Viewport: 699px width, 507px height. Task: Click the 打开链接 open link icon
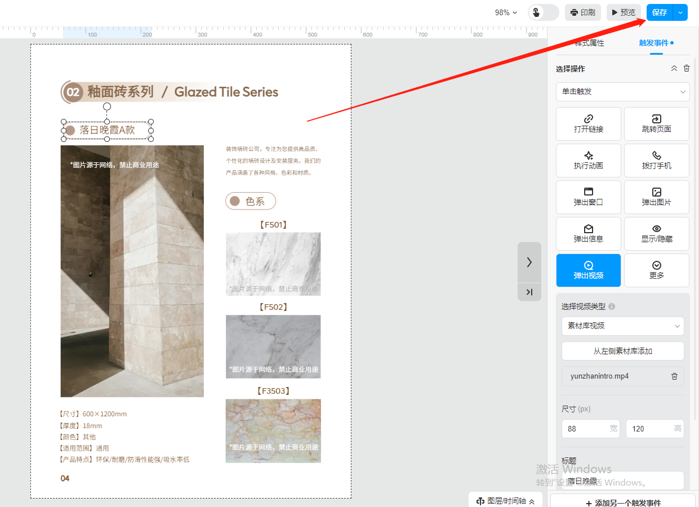coord(588,119)
